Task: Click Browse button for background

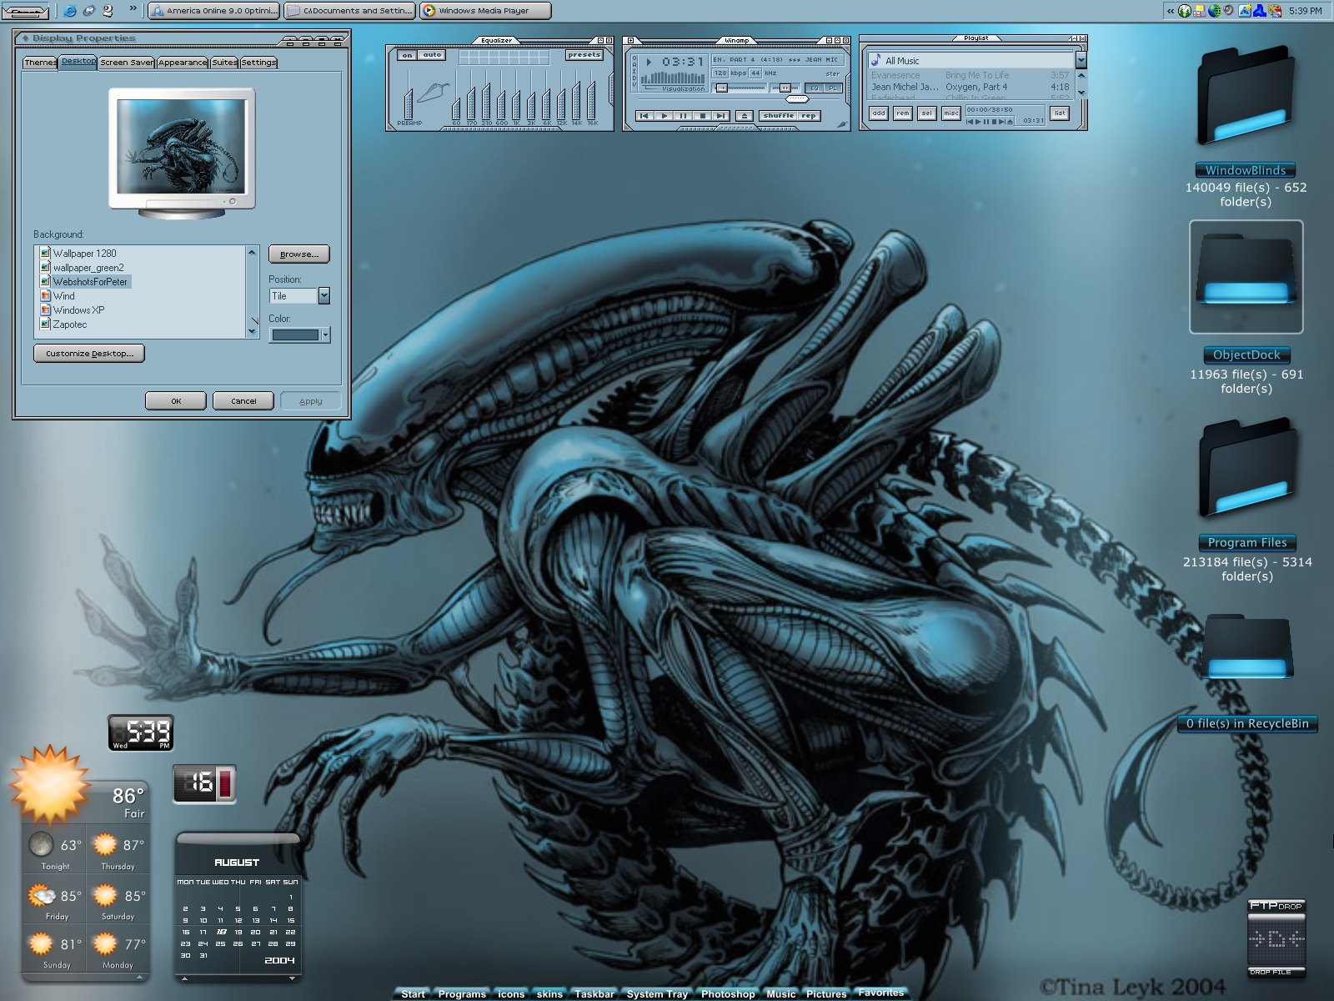Action: tap(299, 254)
